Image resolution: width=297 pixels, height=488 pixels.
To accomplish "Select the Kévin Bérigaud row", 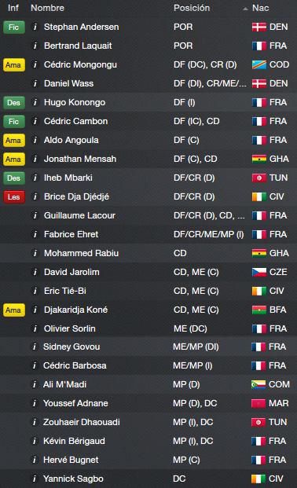I will [148, 441].
